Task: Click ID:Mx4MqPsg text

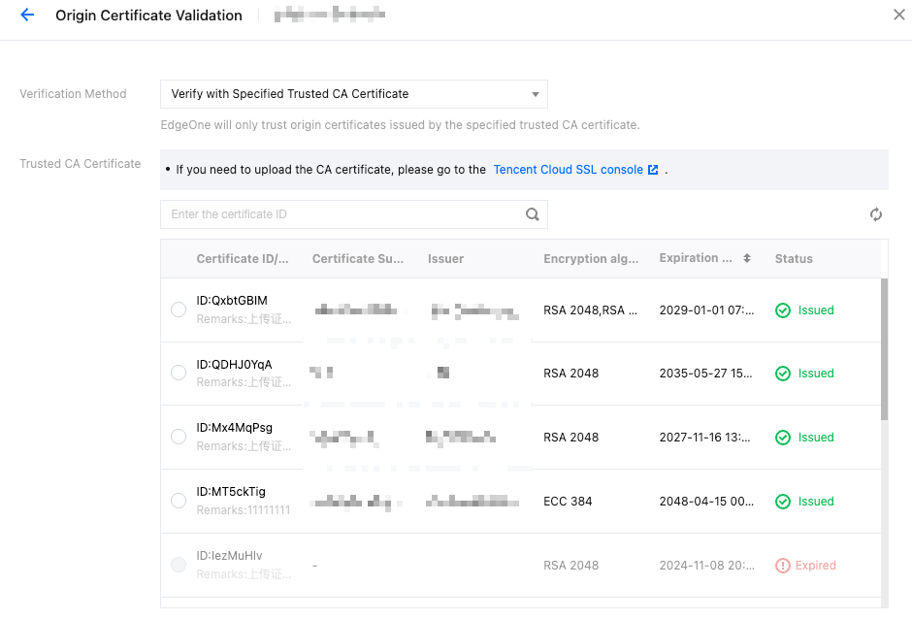Action: pyautogui.click(x=235, y=428)
